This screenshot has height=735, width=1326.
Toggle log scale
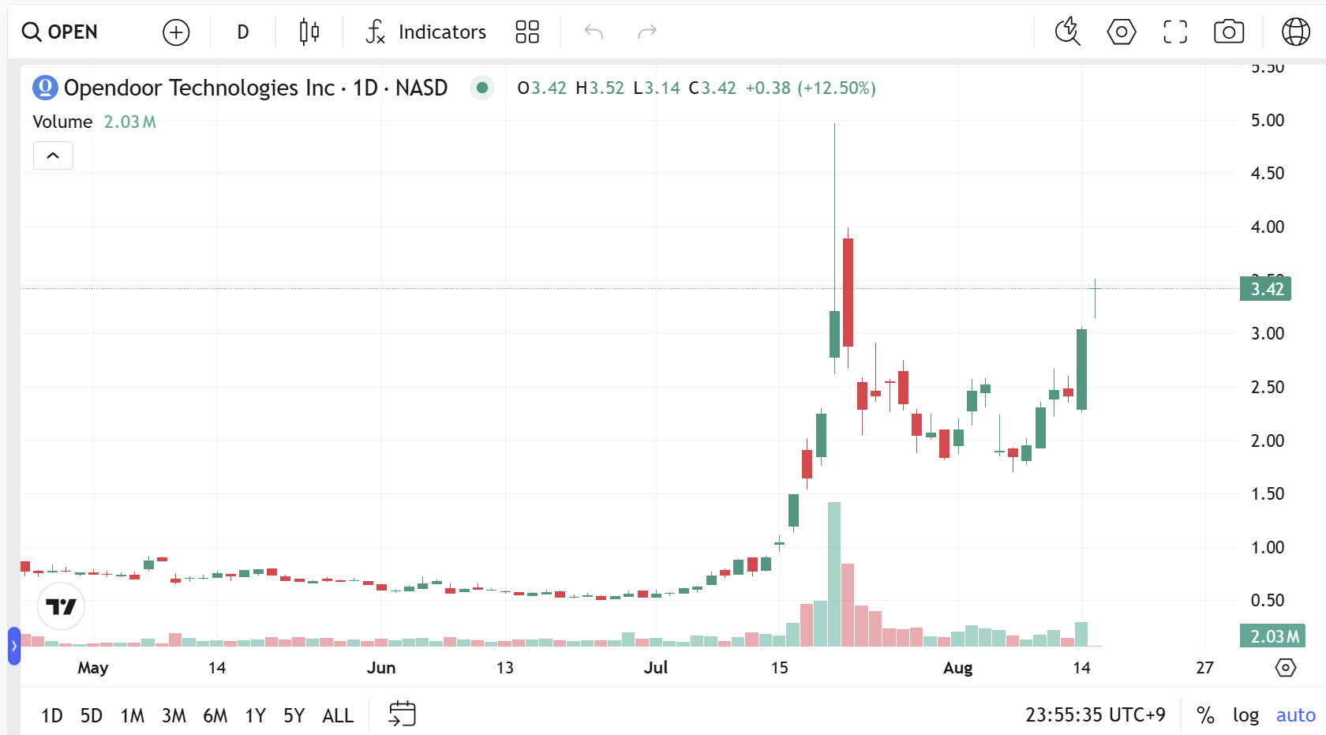pyautogui.click(x=1245, y=715)
